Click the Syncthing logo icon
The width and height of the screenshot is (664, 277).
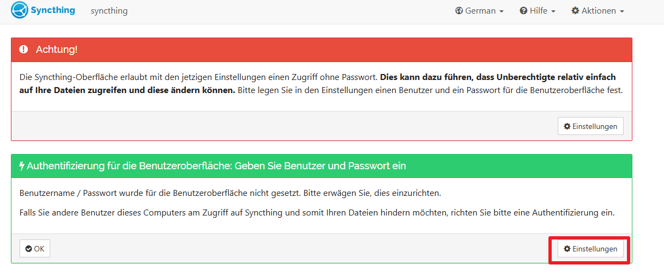point(20,10)
